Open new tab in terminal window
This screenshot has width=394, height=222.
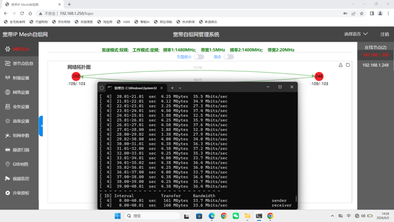pos(172,88)
